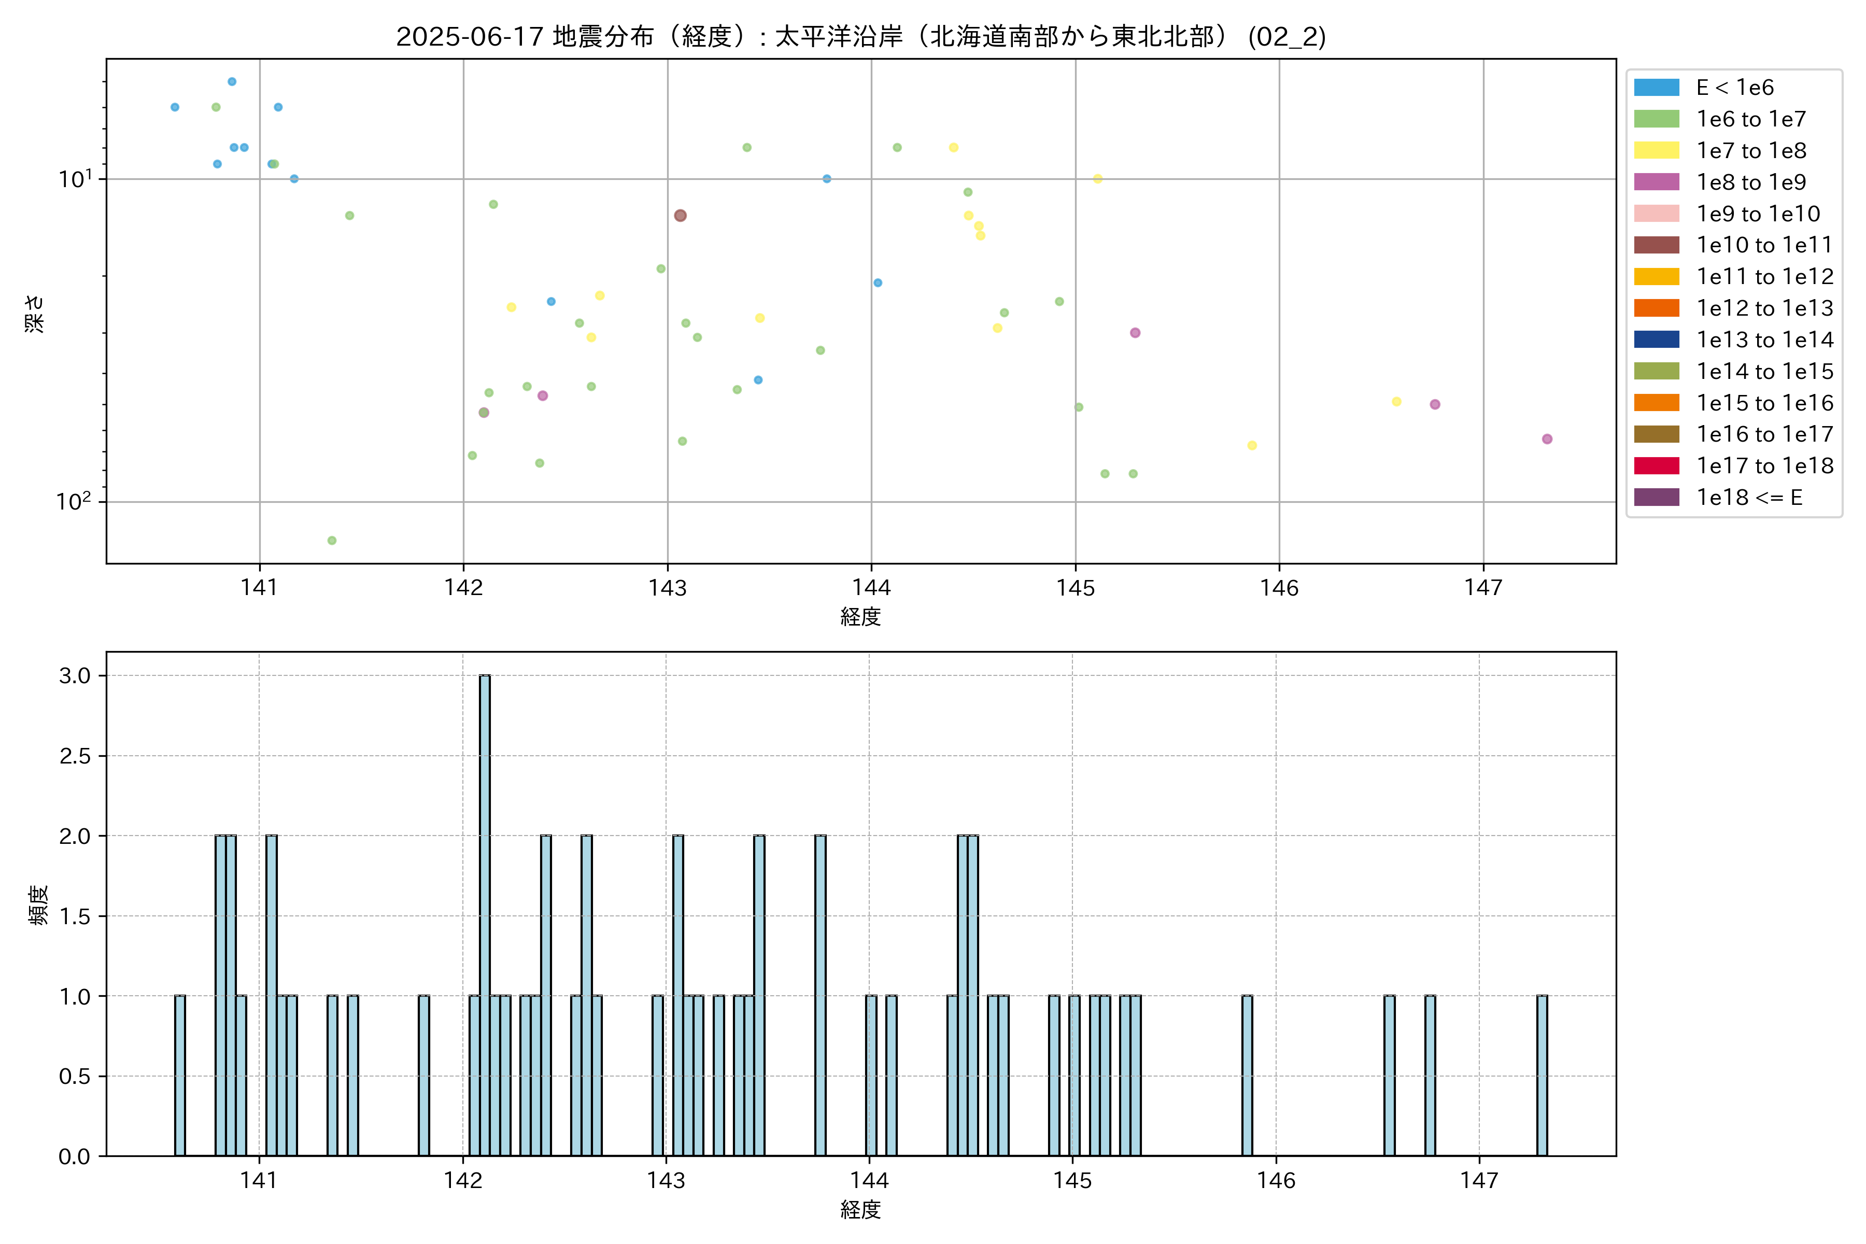Click the large brown scatter point near 143
The image size is (1866, 1244).
pyautogui.click(x=680, y=216)
